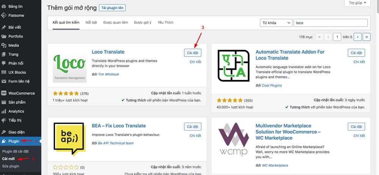Open the Bảng tin dashboard icon
The image size is (379, 175).
click(x=4, y=6)
